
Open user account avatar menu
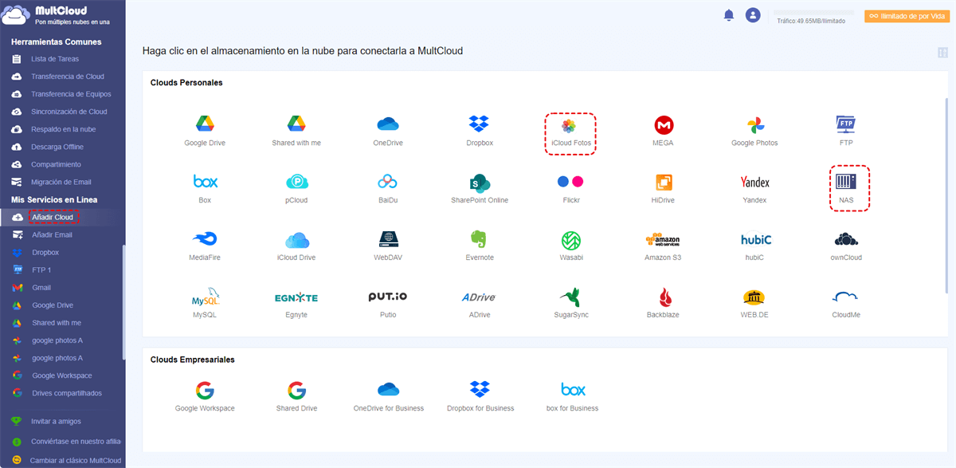pos(753,15)
